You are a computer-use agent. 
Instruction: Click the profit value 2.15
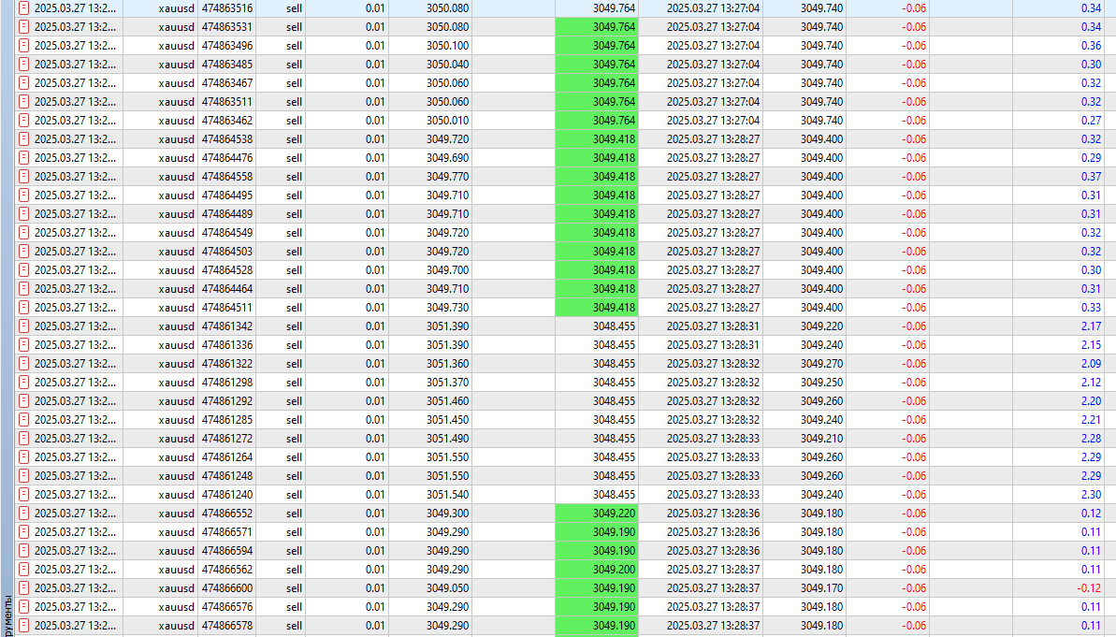tap(1091, 345)
